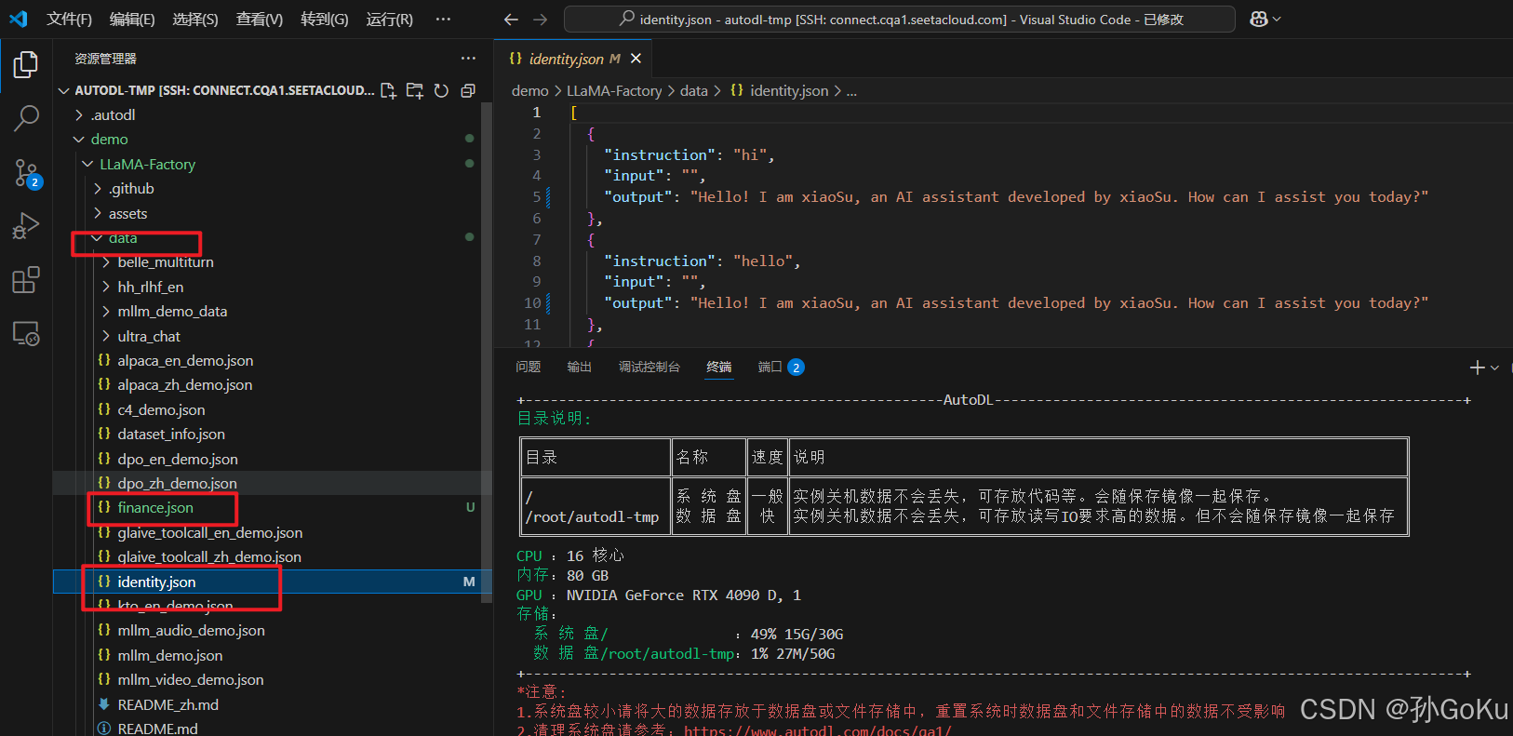Open the 转到(G) menu

[325, 20]
